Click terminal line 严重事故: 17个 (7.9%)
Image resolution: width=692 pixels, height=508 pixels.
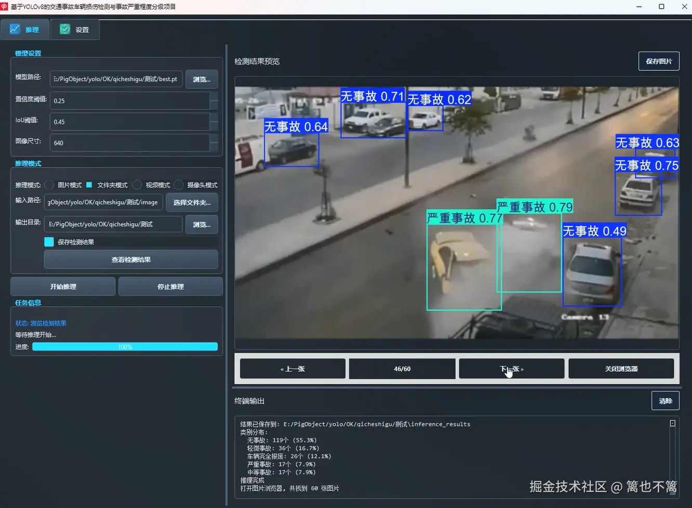click(282, 464)
